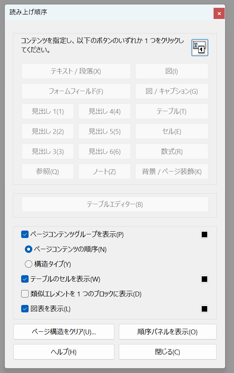Click the テーブルエディター button
The height and width of the screenshot is (373, 234).
click(115, 204)
